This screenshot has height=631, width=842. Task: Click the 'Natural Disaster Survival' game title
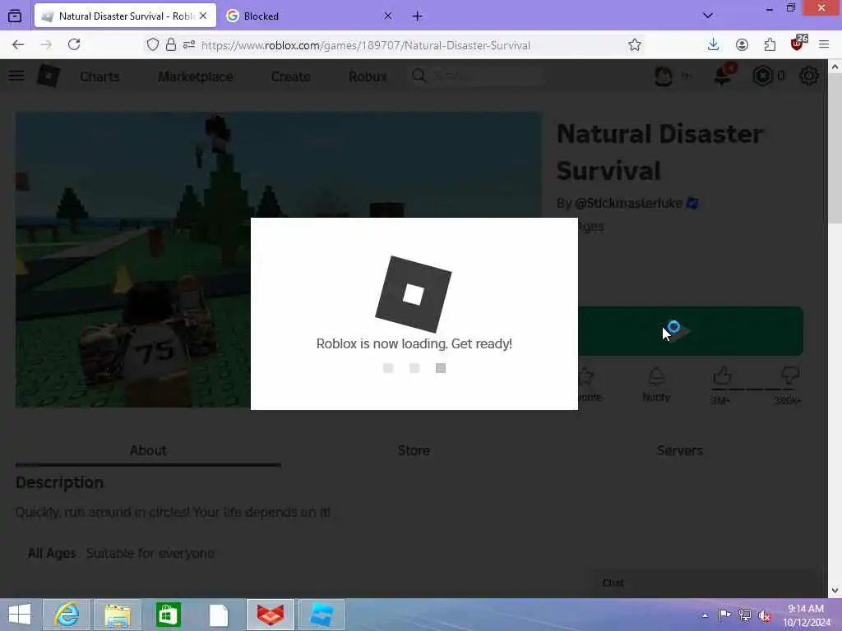pos(659,152)
